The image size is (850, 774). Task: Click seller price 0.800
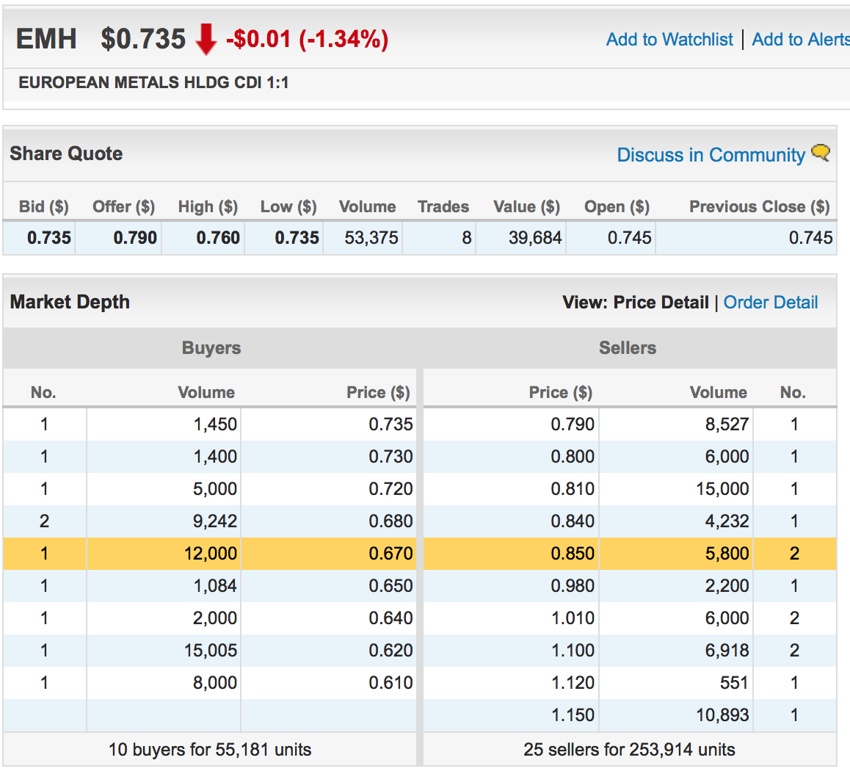click(x=573, y=457)
